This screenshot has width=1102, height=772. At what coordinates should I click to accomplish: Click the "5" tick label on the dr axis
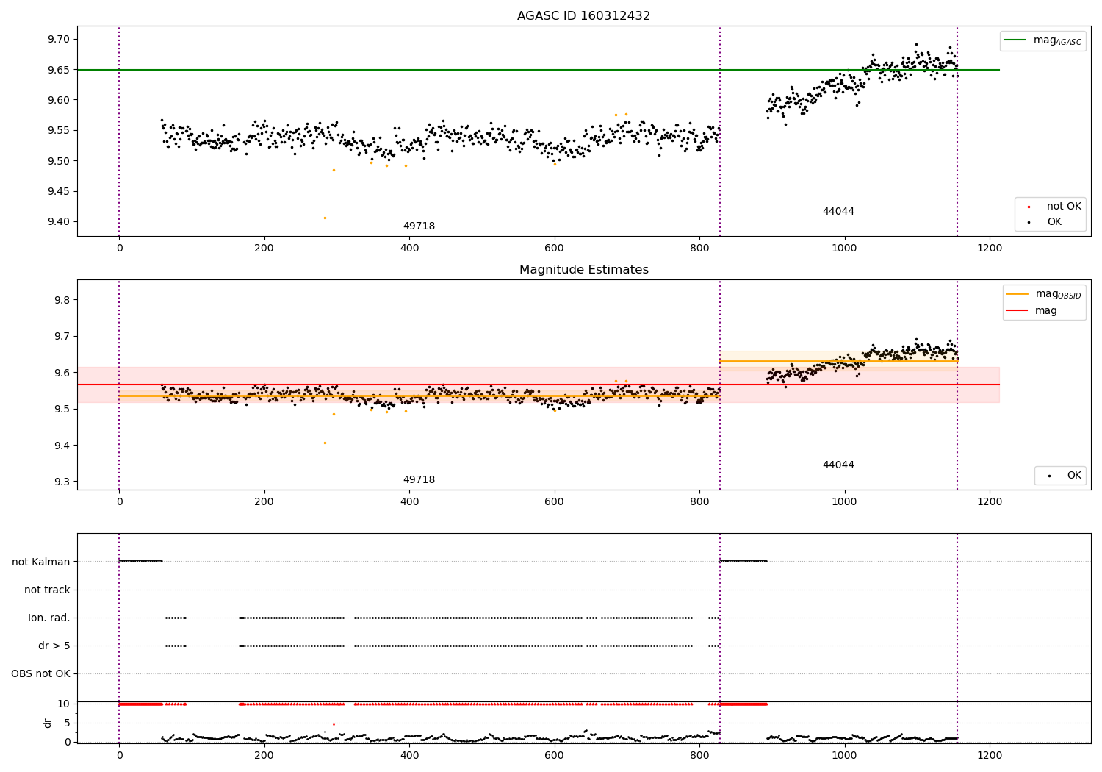(x=67, y=723)
